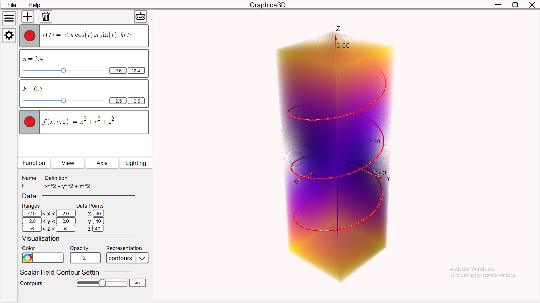Edit x data points 40 field
The width and height of the screenshot is (540, 303).
click(98, 214)
